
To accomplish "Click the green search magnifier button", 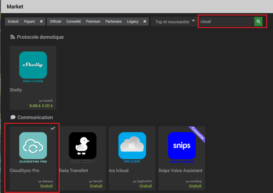I will pyautogui.click(x=258, y=22).
